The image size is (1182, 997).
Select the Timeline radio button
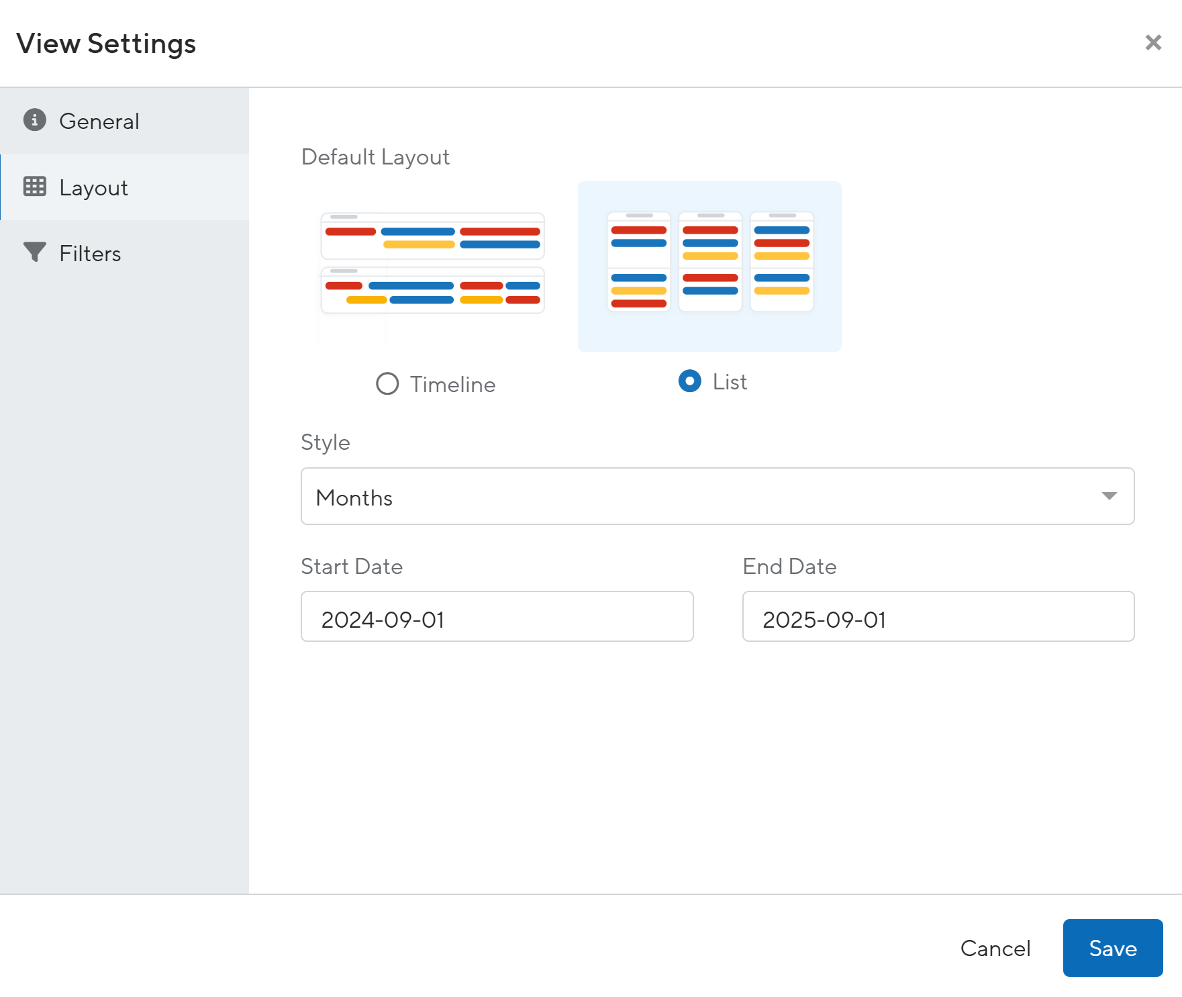click(x=387, y=384)
